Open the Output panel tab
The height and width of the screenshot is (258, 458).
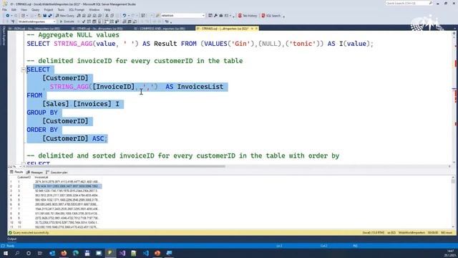click(11, 239)
